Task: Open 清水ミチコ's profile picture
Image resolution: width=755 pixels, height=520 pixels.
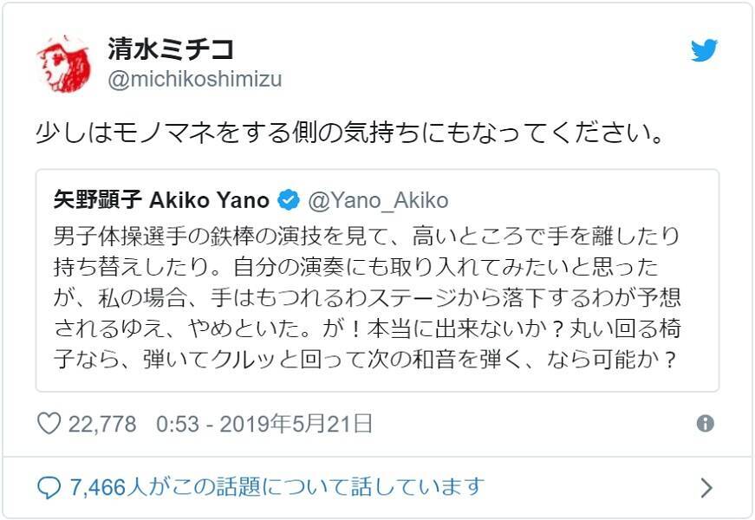Action: click(x=63, y=64)
